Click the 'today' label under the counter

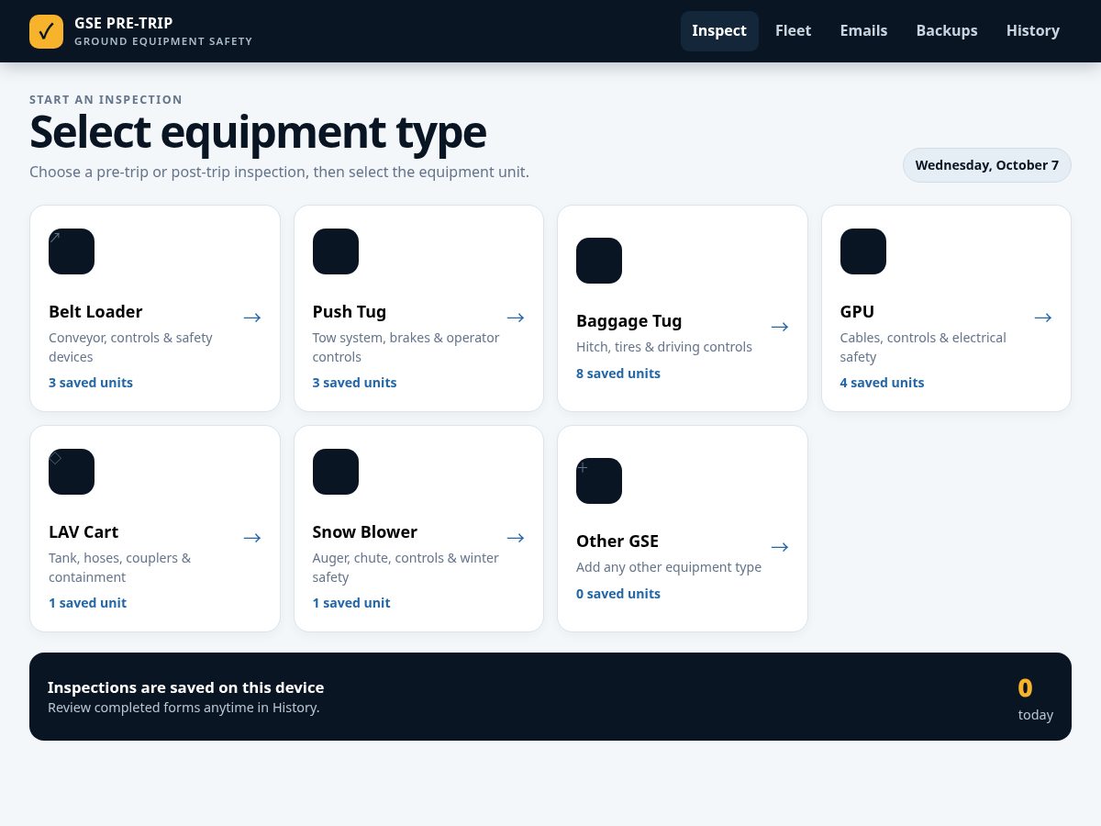1036,715
